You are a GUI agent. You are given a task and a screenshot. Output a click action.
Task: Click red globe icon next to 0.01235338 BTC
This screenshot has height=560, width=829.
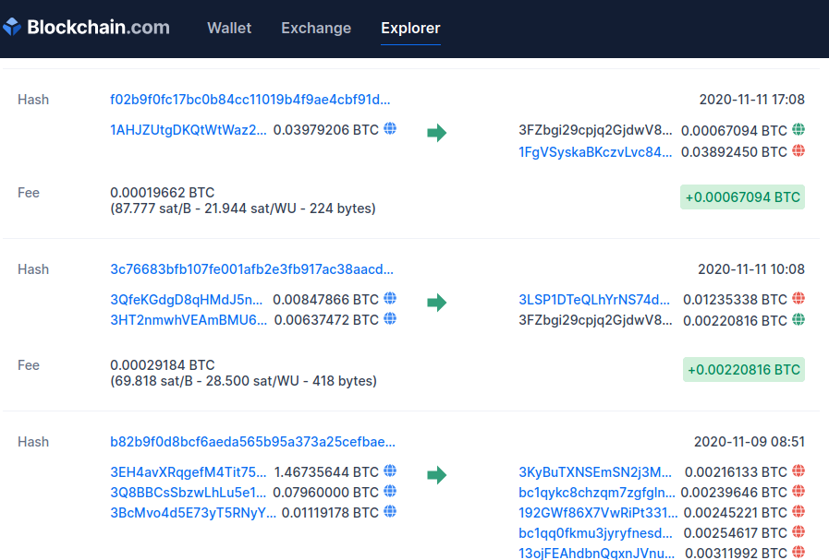(799, 299)
